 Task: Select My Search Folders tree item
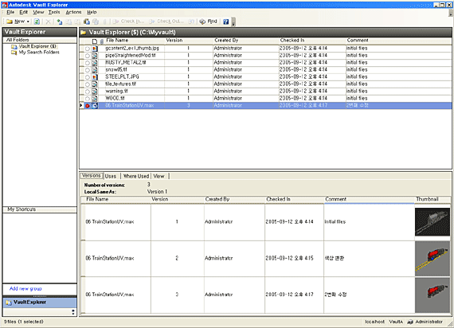(x=39, y=52)
